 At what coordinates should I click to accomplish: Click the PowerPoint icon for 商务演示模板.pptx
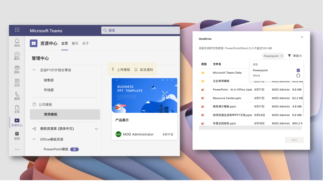tap(203, 107)
